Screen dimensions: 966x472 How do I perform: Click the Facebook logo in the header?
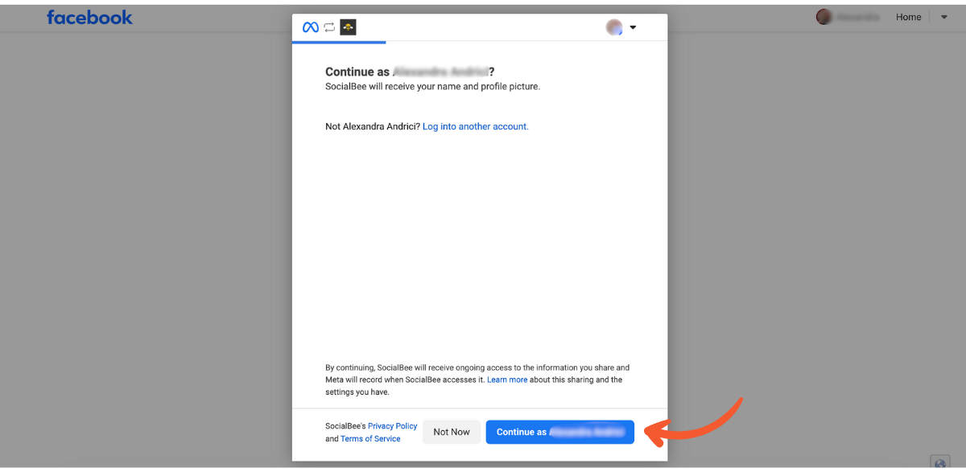pos(89,17)
